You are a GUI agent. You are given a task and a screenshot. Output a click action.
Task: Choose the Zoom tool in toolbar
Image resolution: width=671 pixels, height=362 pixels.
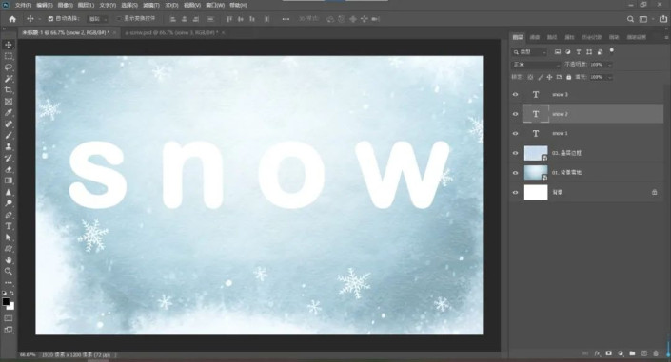tap(9, 272)
